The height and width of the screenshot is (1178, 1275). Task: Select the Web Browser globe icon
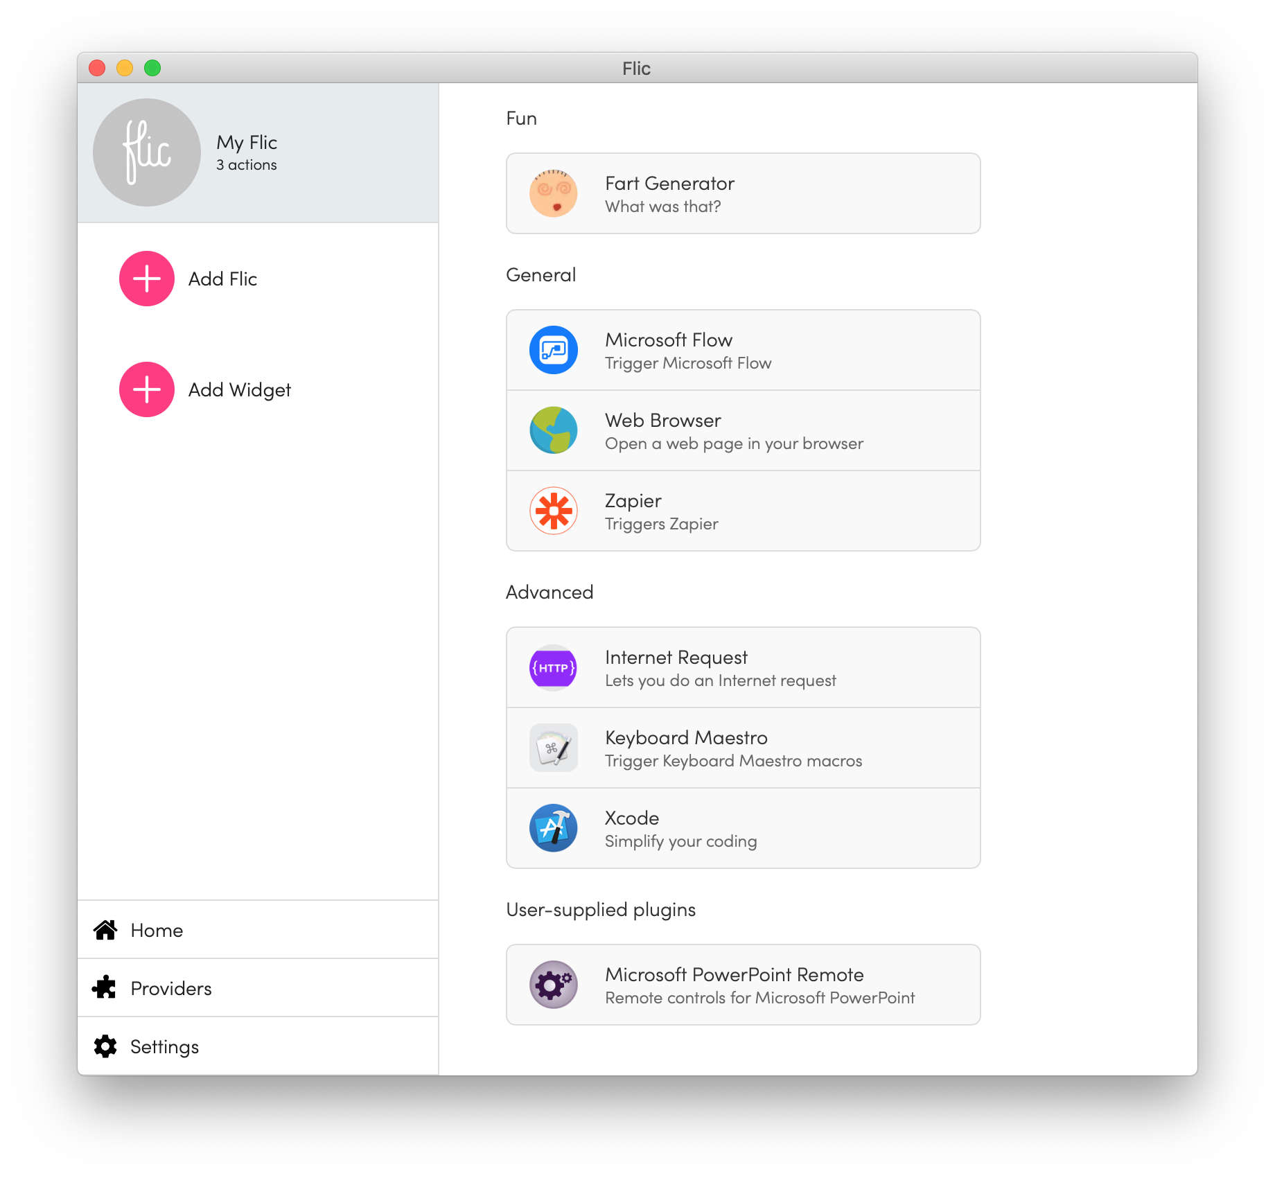click(553, 430)
